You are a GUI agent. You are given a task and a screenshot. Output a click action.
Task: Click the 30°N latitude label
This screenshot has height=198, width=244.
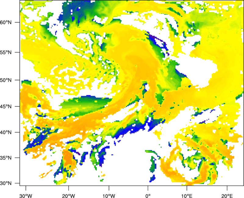pos(6,183)
